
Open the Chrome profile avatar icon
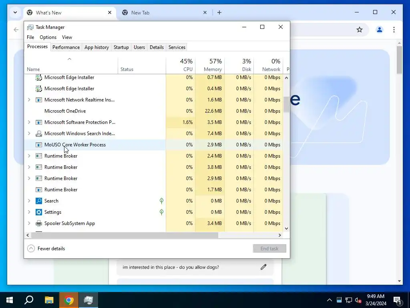(380, 30)
